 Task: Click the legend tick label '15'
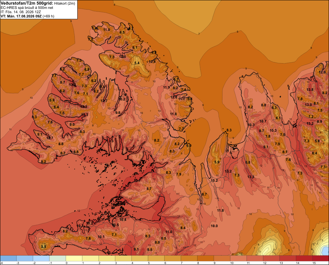314,263
